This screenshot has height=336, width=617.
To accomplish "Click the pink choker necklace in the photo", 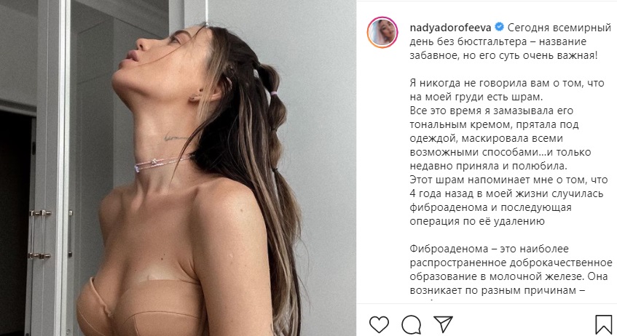I will [162, 164].
